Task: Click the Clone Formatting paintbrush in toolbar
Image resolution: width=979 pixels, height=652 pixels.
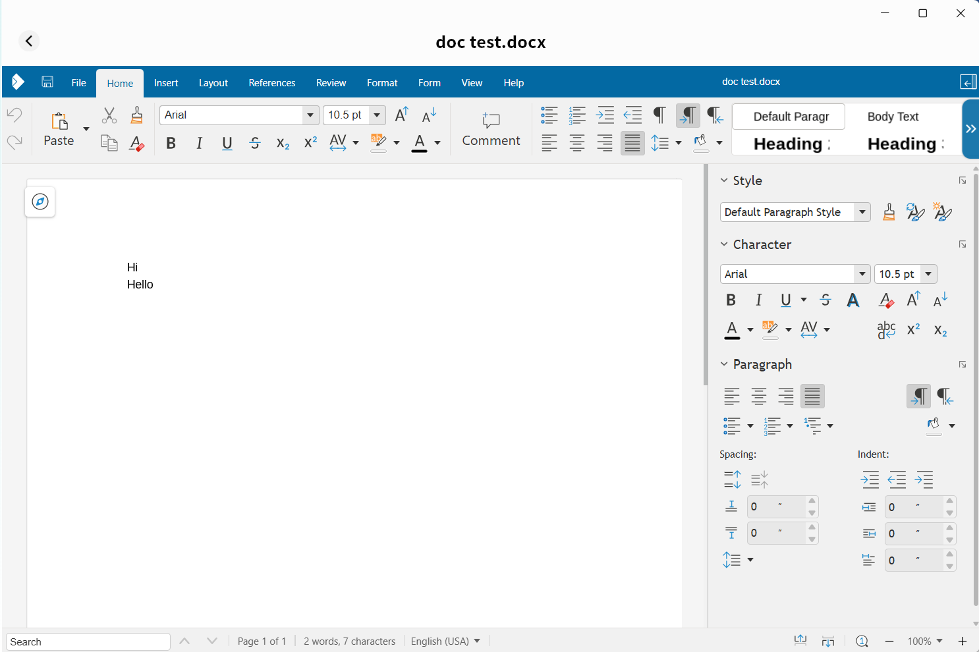Action: coord(136,115)
